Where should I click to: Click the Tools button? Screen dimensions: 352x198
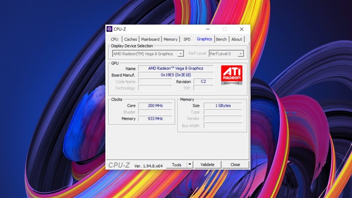click(x=176, y=165)
